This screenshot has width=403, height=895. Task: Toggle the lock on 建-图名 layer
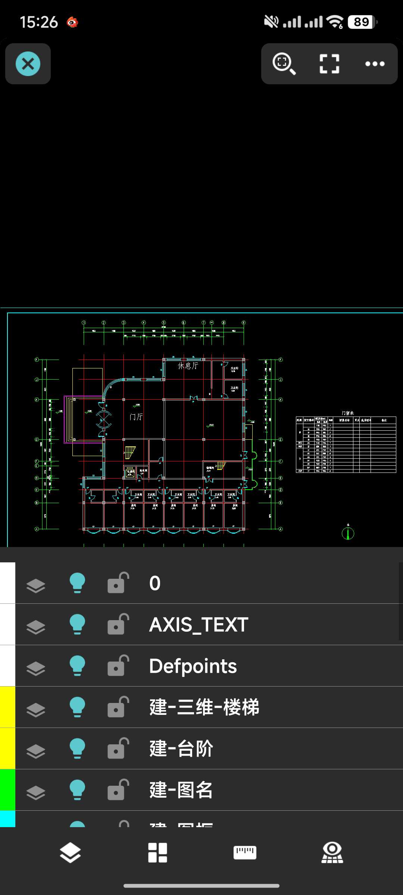pos(118,789)
